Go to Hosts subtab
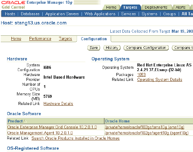This screenshot has width=193, height=152. (10, 14)
